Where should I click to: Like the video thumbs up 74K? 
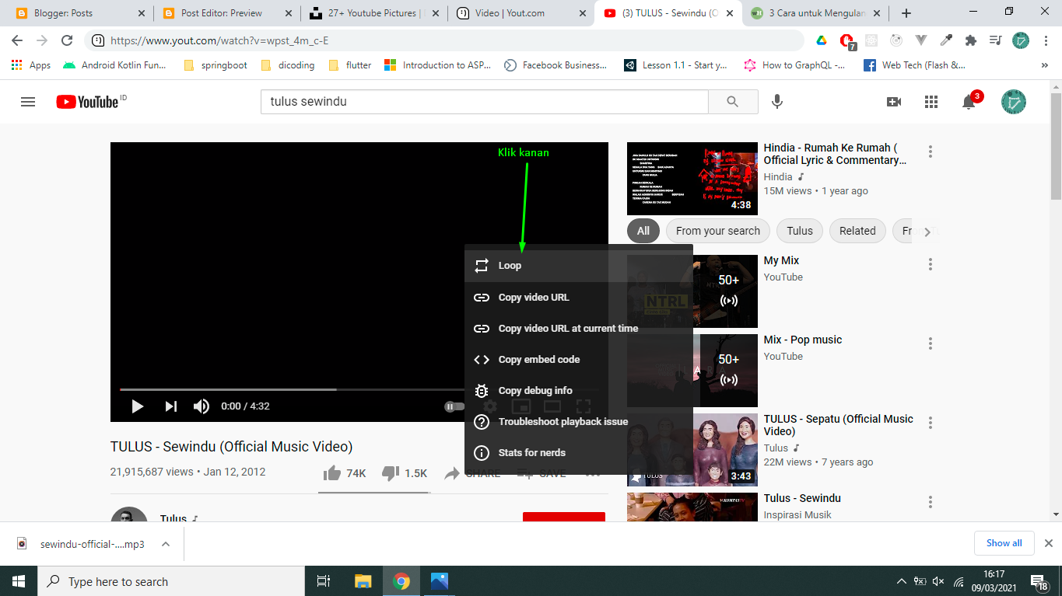(345, 472)
